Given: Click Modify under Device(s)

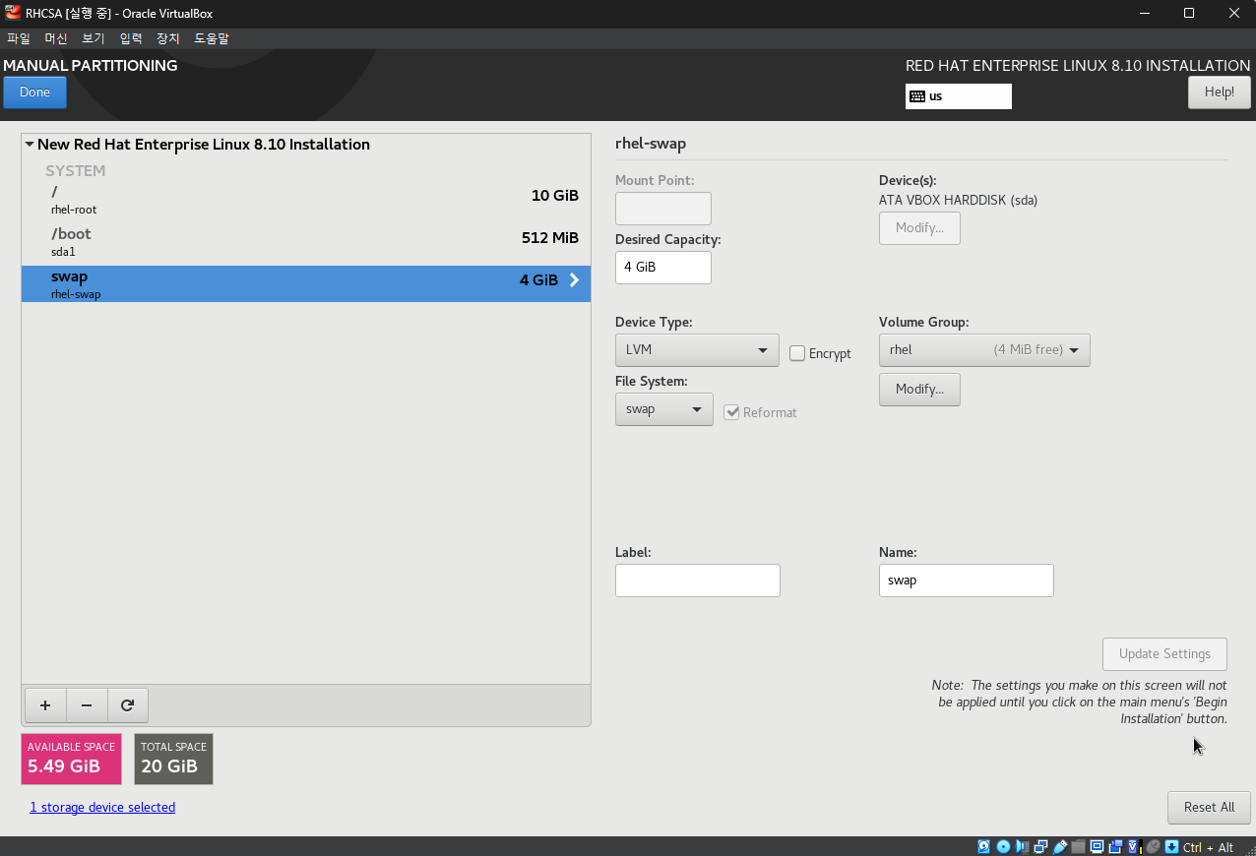Looking at the screenshot, I should tap(919, 228).
